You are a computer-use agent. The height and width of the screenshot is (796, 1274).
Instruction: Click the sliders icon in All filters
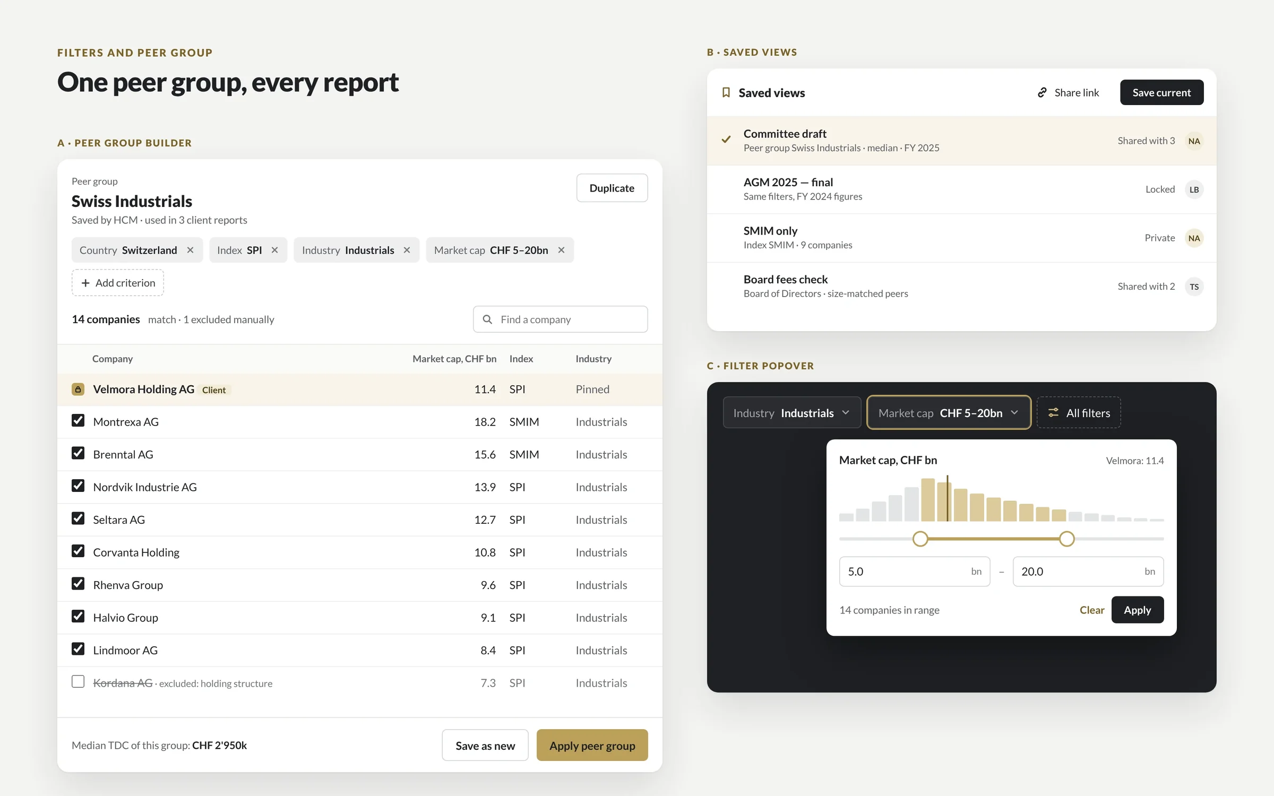coord(1054,412)
